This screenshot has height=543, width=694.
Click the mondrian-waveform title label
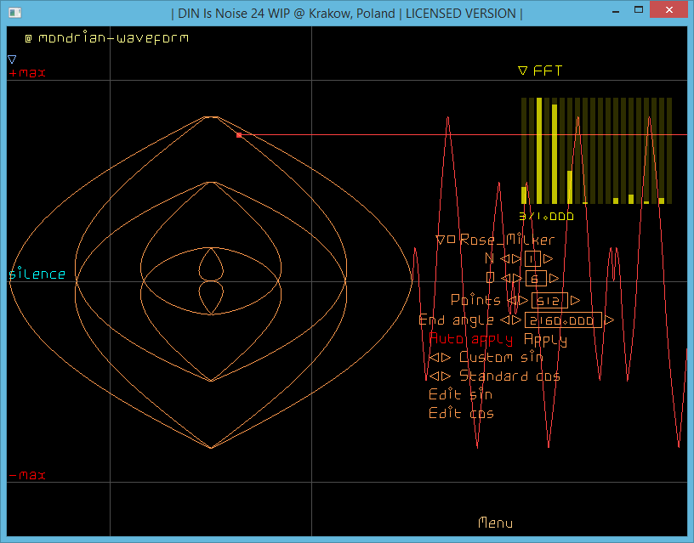pos(112,38)
